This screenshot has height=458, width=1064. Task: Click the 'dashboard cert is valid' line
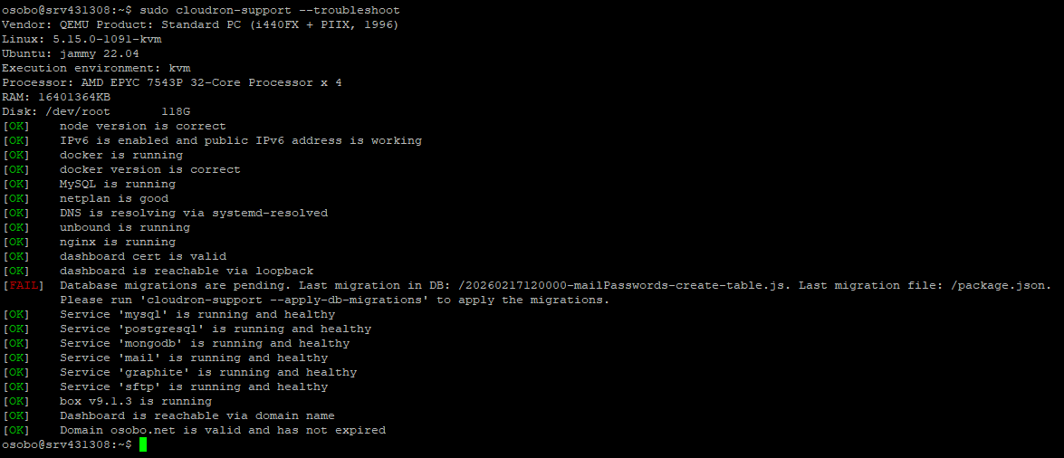point(143,256)
